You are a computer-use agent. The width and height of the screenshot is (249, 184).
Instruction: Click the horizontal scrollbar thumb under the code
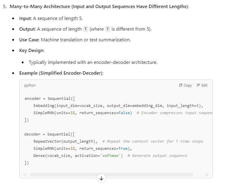click(x=112, y=174)
